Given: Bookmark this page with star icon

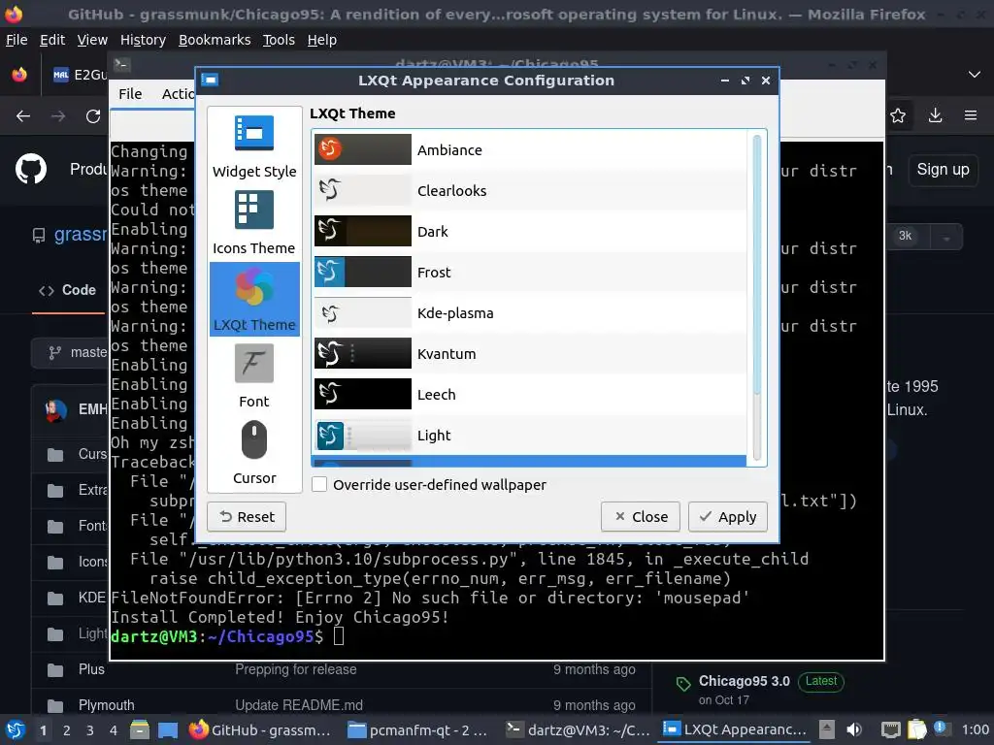Looking at the screenshot, I should (x=898, y=115).
